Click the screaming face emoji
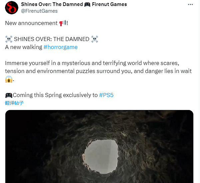The height and width of the screenshot is (183, 200). tap(9, 79)
